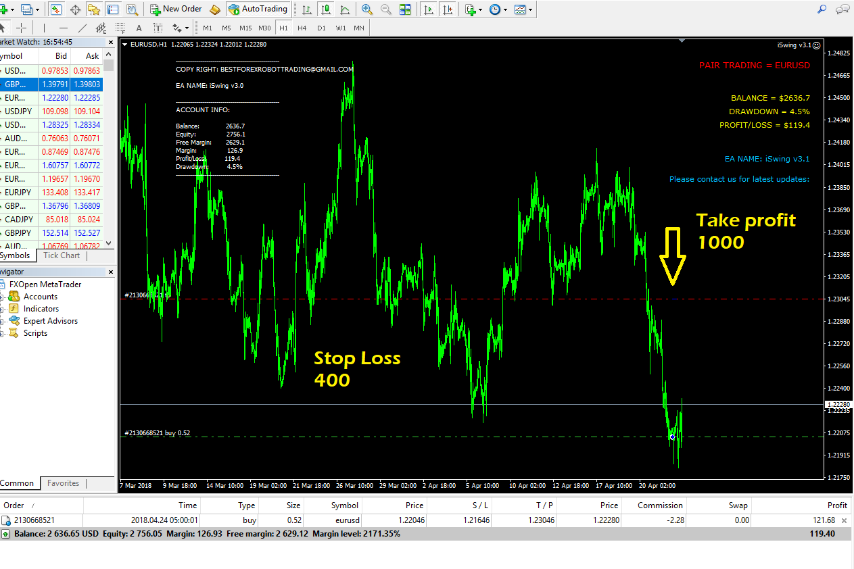Toggle chart auto-scroll off

pyautogui.click(x=429, y=9)
